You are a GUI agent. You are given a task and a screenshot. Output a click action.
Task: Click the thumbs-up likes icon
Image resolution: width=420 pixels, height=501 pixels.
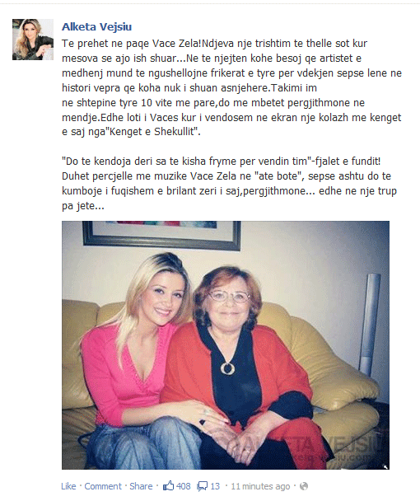point(168,486)
